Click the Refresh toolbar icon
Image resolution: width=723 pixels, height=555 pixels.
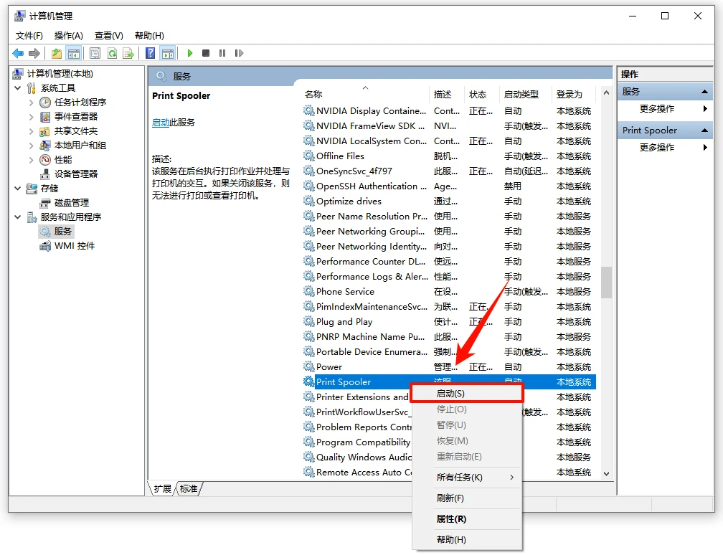112,54
